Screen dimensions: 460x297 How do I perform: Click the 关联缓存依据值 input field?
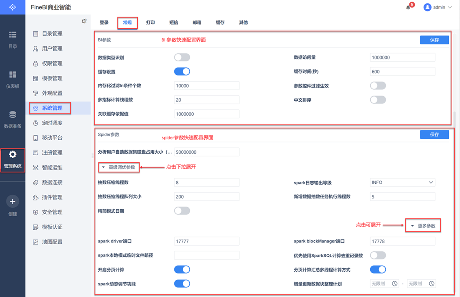click(x=207, y=114)
